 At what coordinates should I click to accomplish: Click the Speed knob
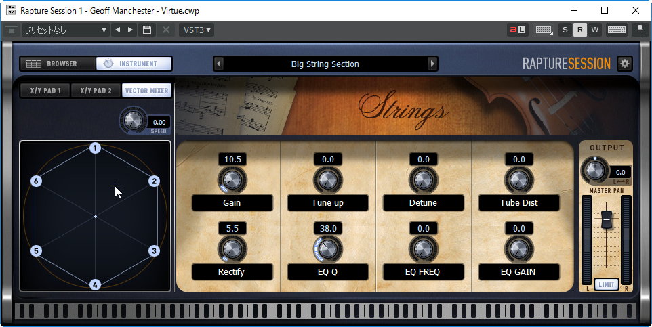pos(133,121)
